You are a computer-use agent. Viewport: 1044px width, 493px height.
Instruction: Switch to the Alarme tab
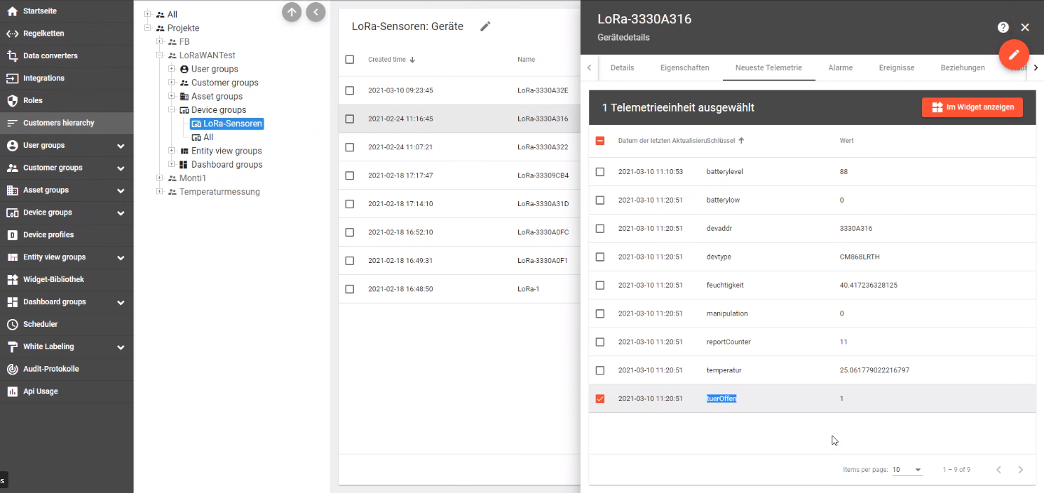tap(841, 68)
